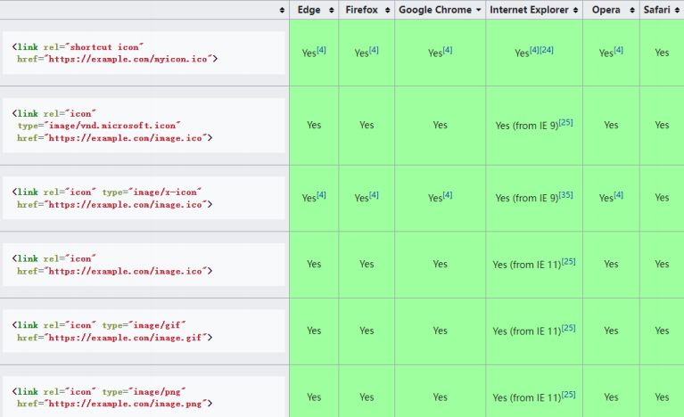The image size is (684, 417).
Task: Click Safari 'Yes' cell in image/vnd.microsoft.icon row
Action: (x=662, y=125)
